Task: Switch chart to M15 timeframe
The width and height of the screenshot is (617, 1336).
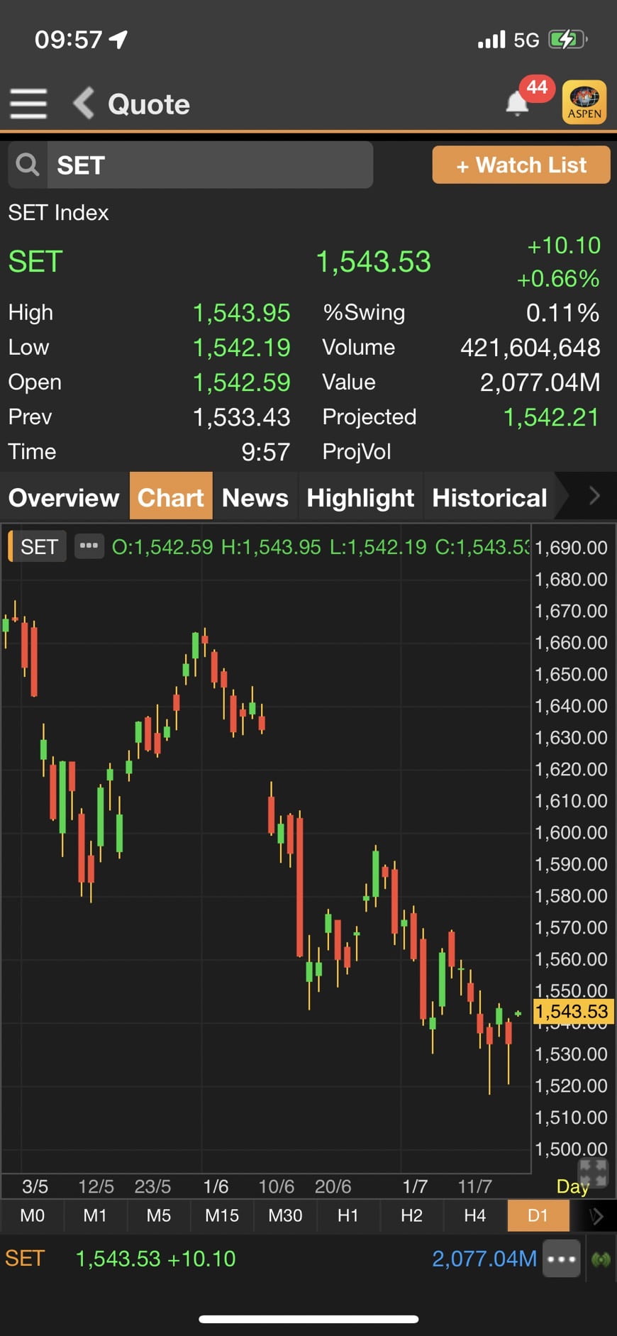Action: pyautogui.click(x=221, y=1215)
